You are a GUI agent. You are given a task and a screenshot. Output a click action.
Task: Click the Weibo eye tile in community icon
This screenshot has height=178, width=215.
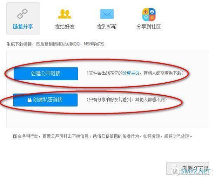146,11
